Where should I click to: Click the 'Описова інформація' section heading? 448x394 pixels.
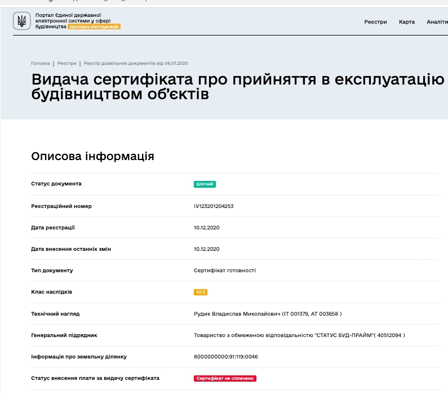point(92,156)
